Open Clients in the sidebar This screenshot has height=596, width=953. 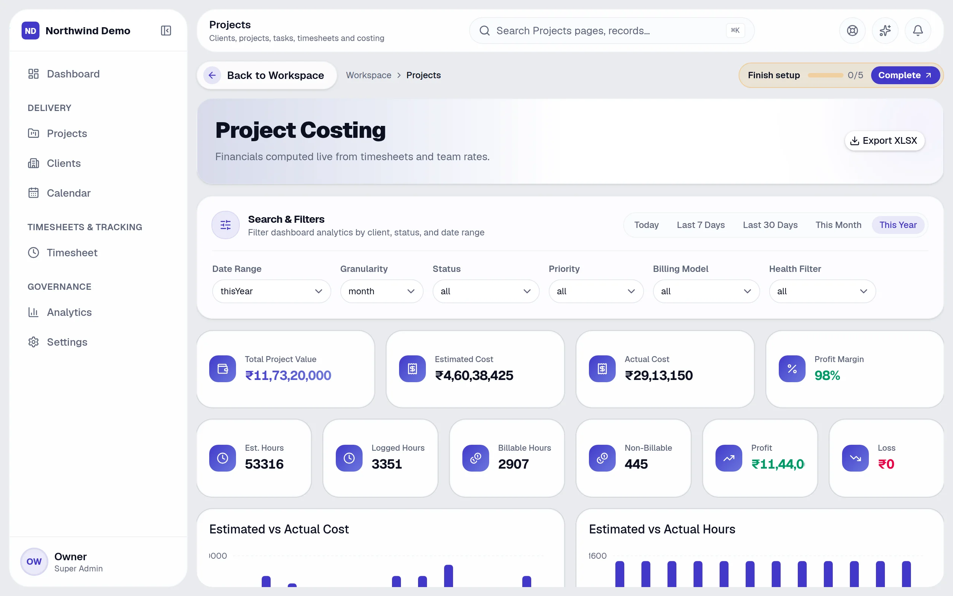click(x=98, y=163)
